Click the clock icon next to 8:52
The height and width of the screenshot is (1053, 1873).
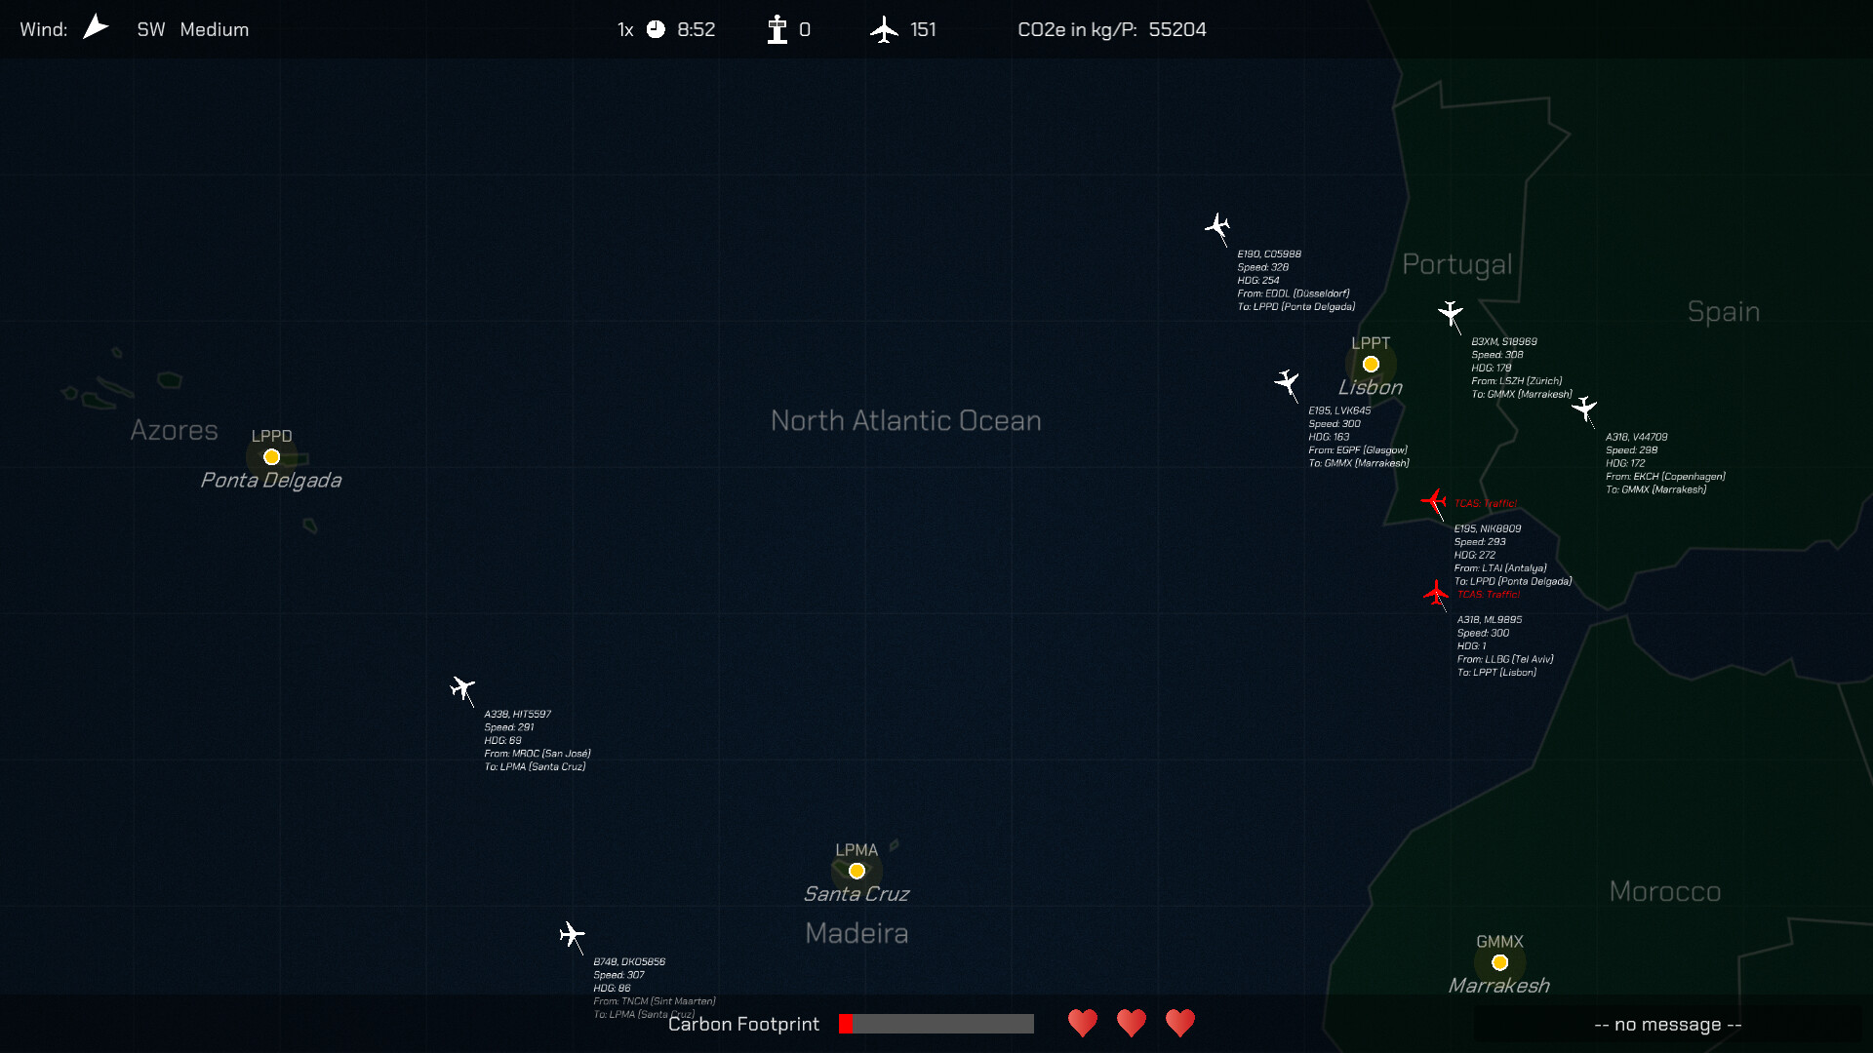point(656,29)
